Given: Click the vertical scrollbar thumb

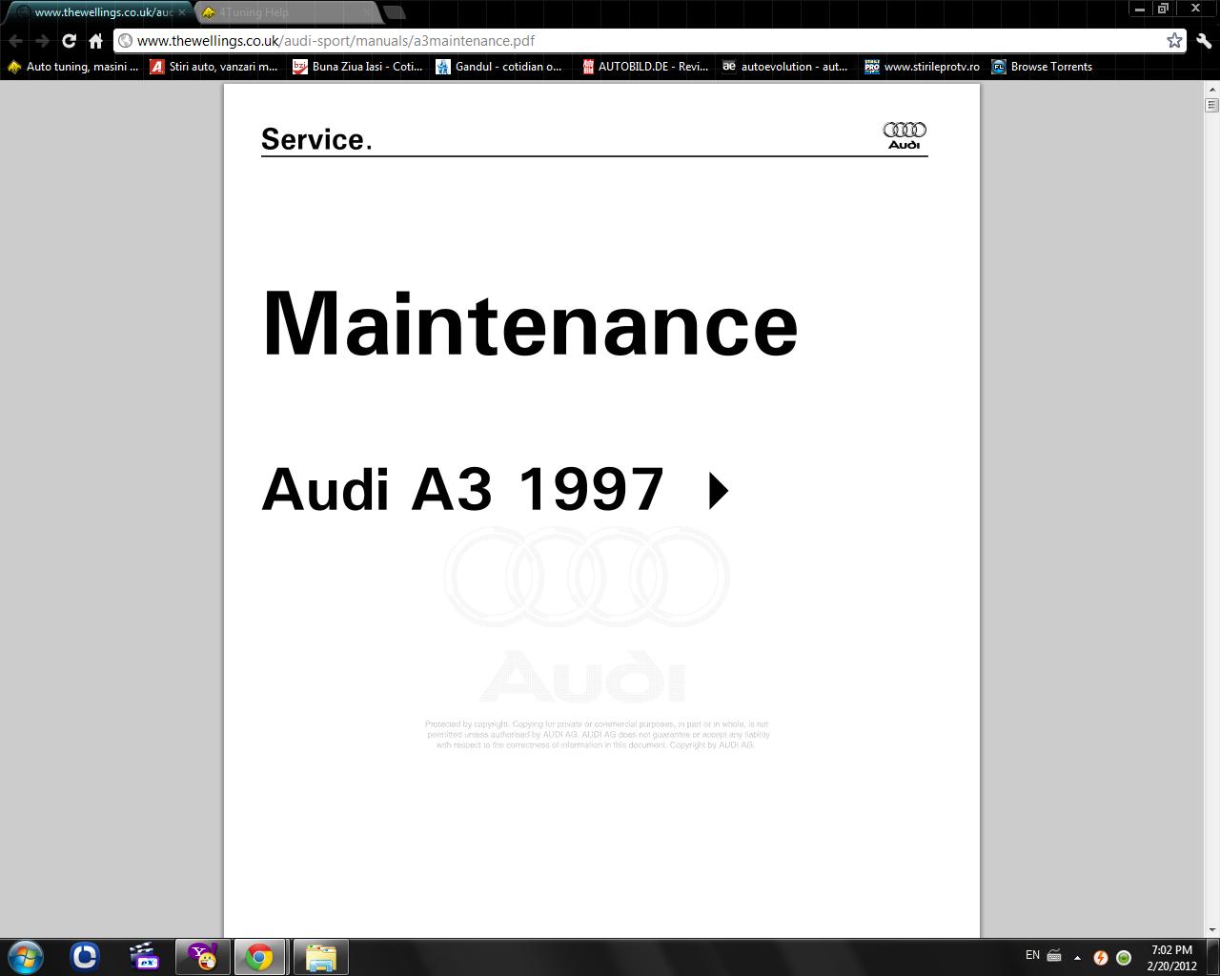Looking at the screenshot, I should point(1212,105).
